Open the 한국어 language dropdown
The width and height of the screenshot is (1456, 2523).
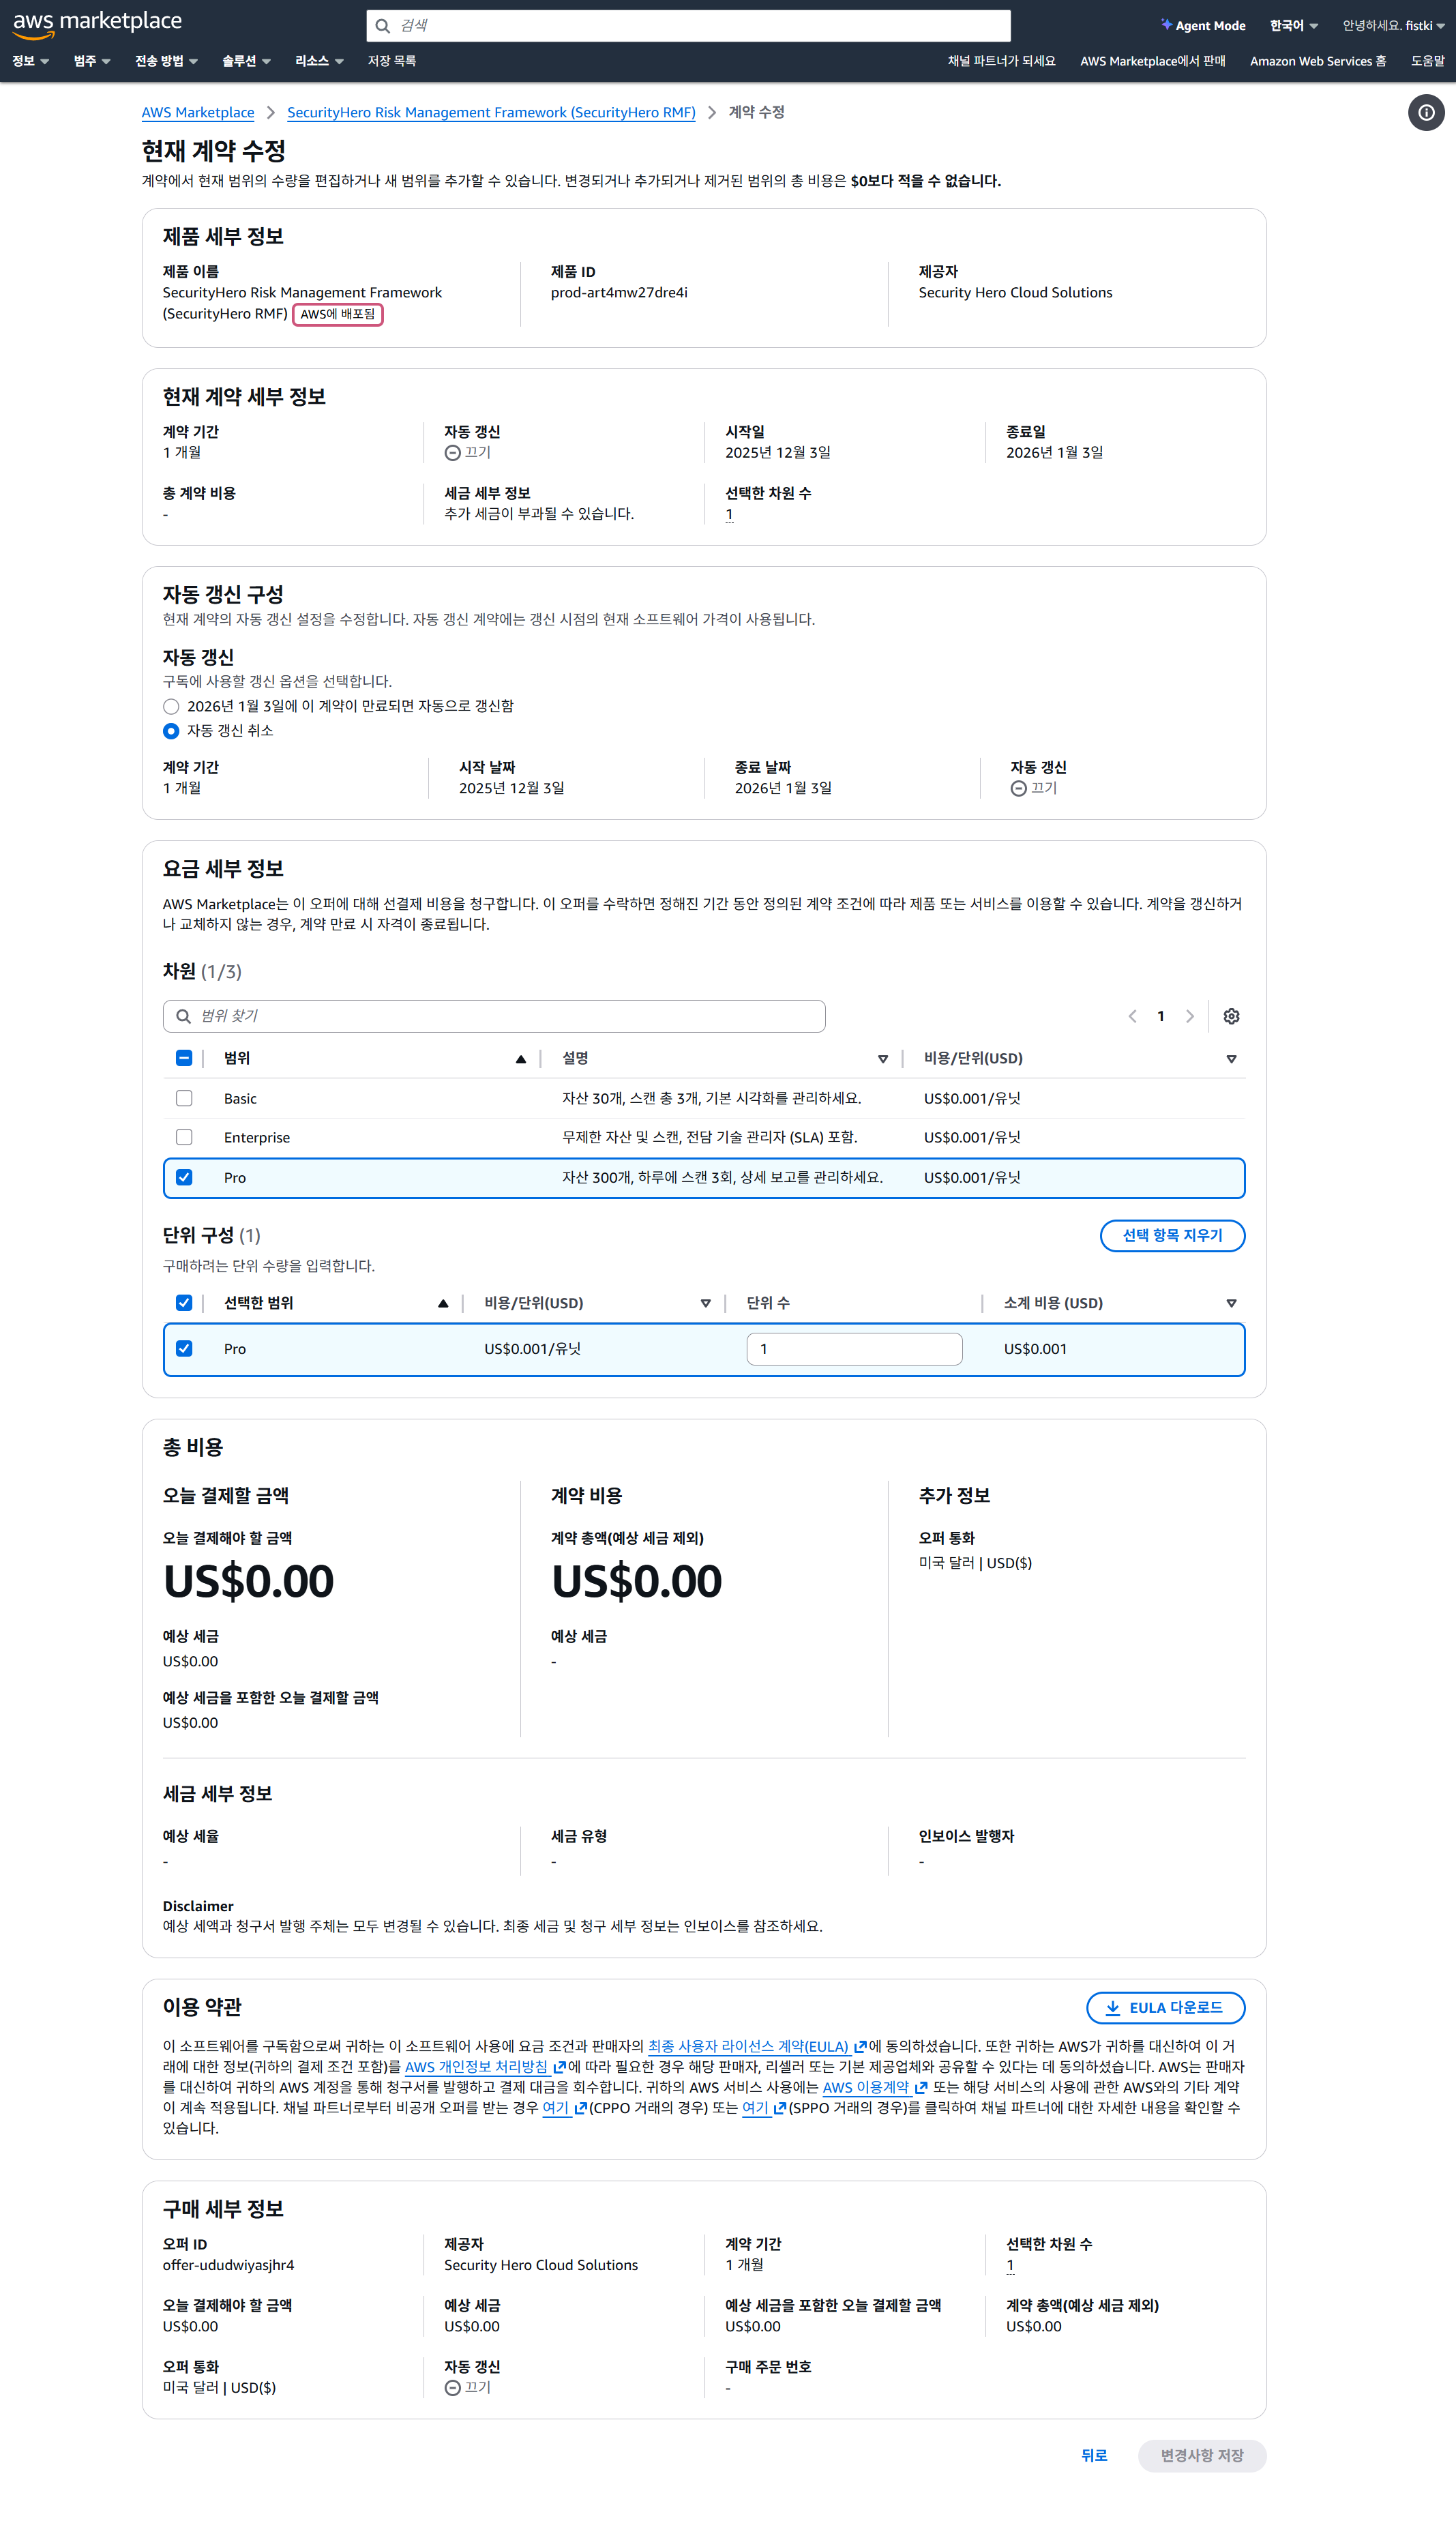coord(1294,26)
